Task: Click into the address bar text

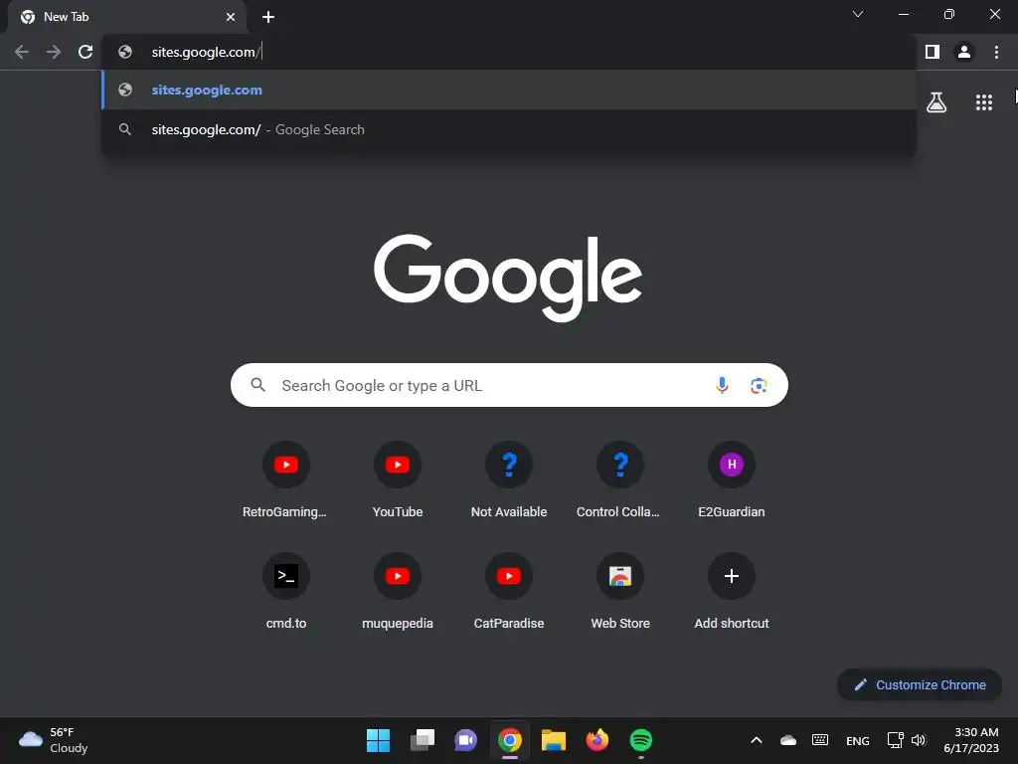Action: coord(206,52)
